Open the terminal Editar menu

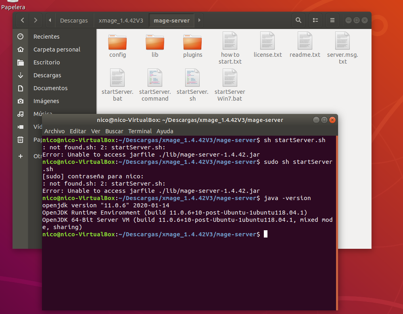coord(78,131)
